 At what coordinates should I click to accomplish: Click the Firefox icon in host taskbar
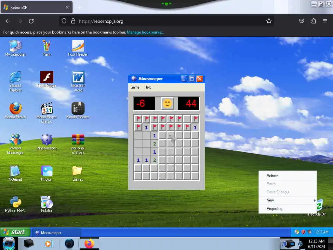tap(89, 243)
